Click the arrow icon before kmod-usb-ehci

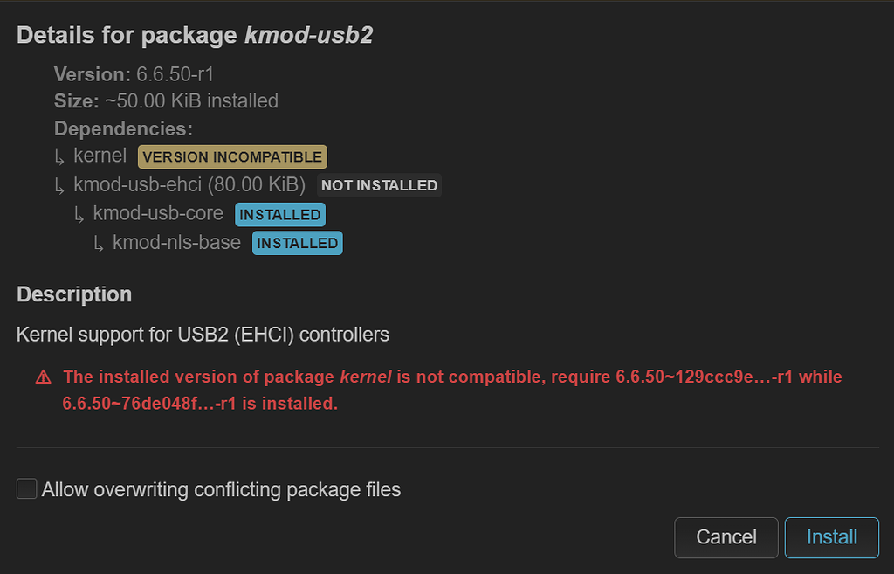point(60,186)
